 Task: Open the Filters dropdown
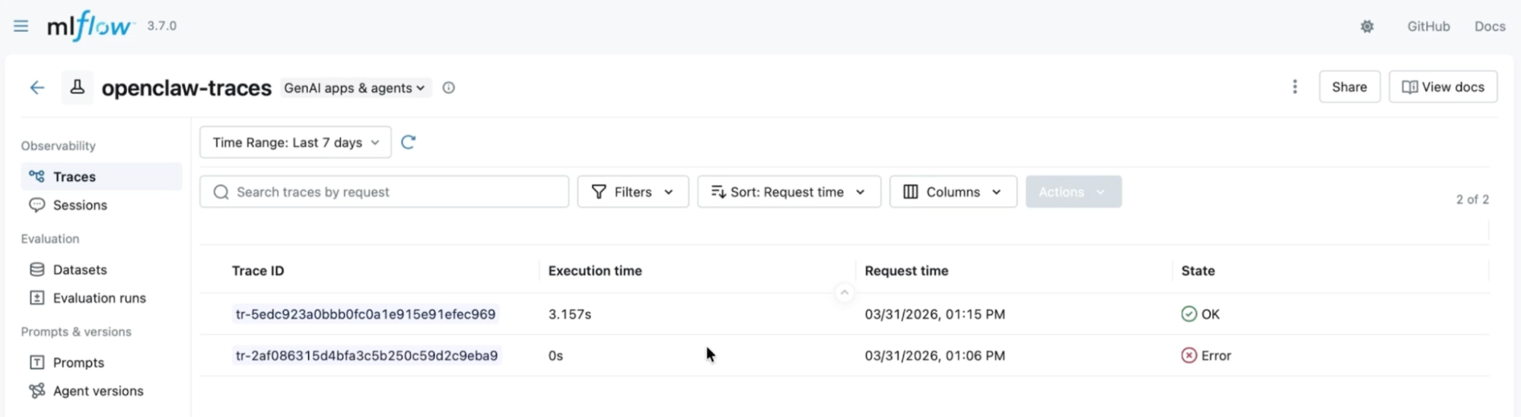pos(633,192)
